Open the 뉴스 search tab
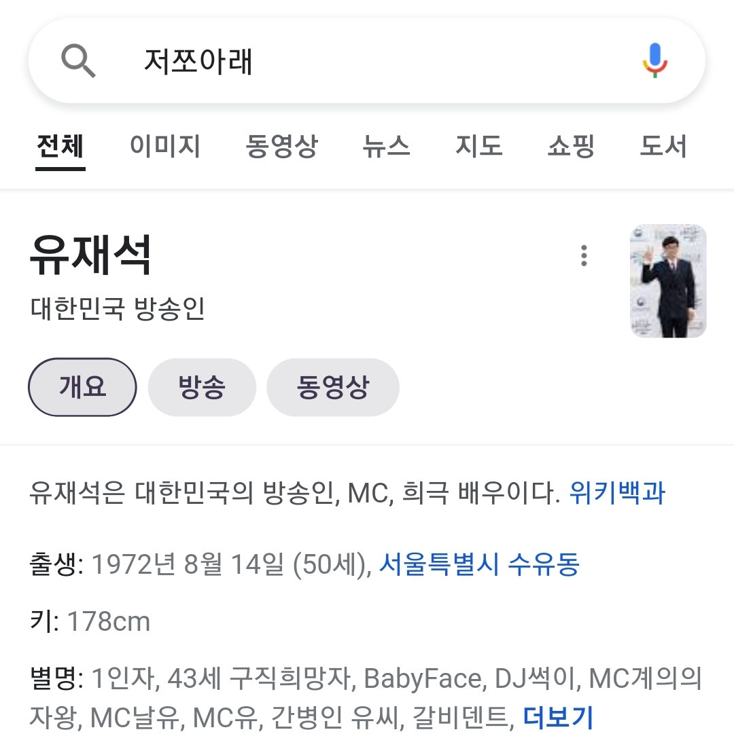Image resolution: width=734 pixels, height=751 pixels. pos(386,146)
